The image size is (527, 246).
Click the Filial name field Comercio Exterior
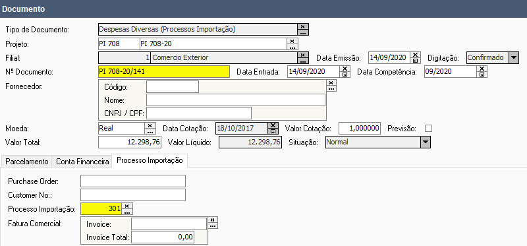coord(224,57)
